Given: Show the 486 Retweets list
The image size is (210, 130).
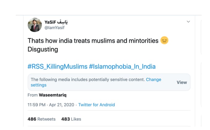Looking at the screenshot, I should [41, 119].
